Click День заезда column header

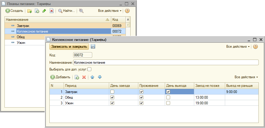(x=123, y=86)
